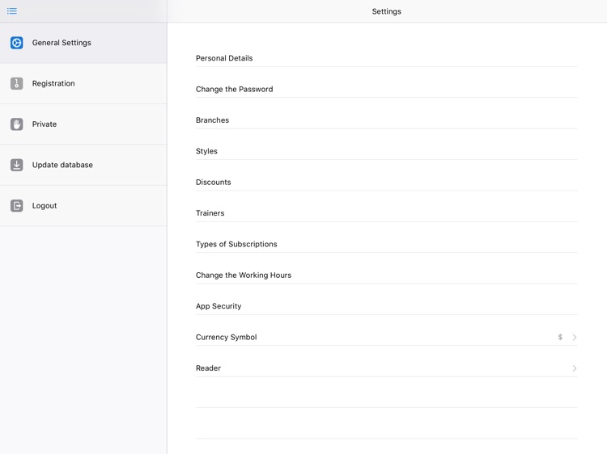Expand the Currency Symbol chevron
607x454 pixels.
pyautogui.click(x=575, y=338)
